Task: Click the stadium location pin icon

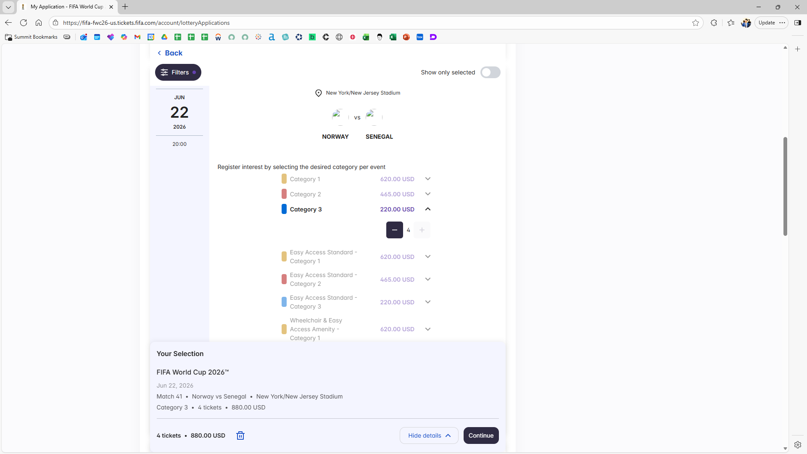Action: [319, 93]
